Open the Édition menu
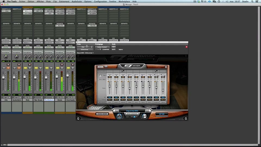Viewport: 261px width, 147px height. coord(31,1)
